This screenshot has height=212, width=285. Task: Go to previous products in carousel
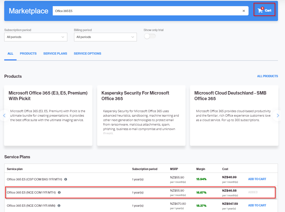coord(4,116)
